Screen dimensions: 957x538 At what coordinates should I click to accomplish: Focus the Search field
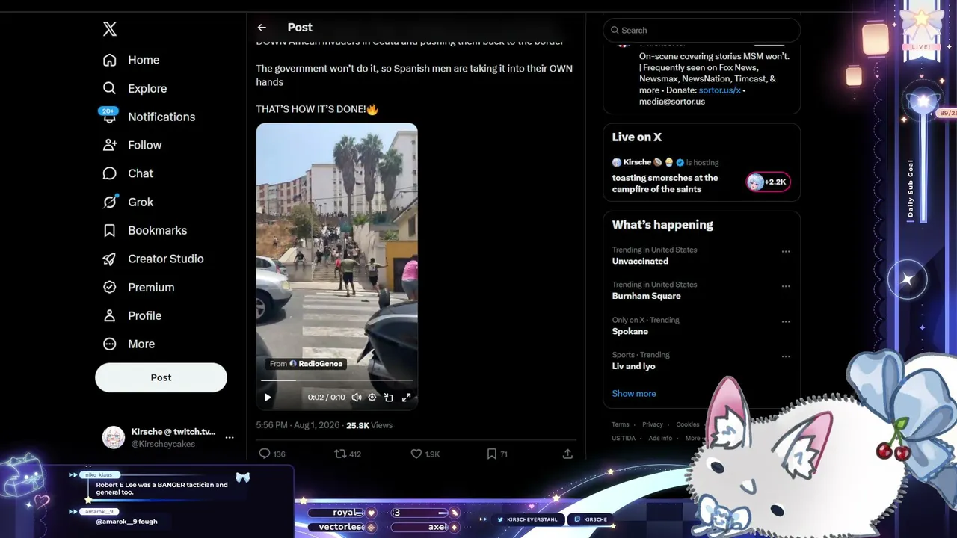pyautogui.click(x=701, y=30)
